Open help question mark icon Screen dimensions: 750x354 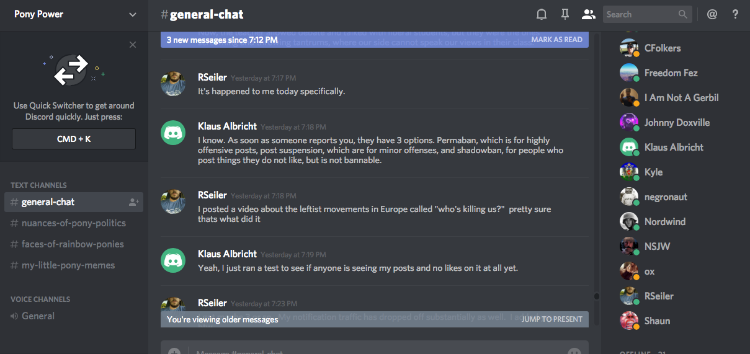[736, 14]
